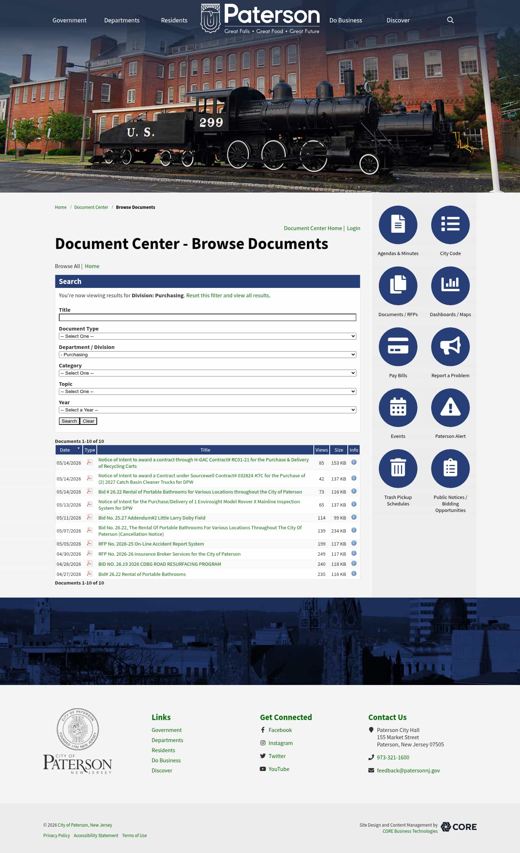Viewport: 520px width, 853px height.
Task: Open Dashboards / Maps icon
Action: coord(450,286)
